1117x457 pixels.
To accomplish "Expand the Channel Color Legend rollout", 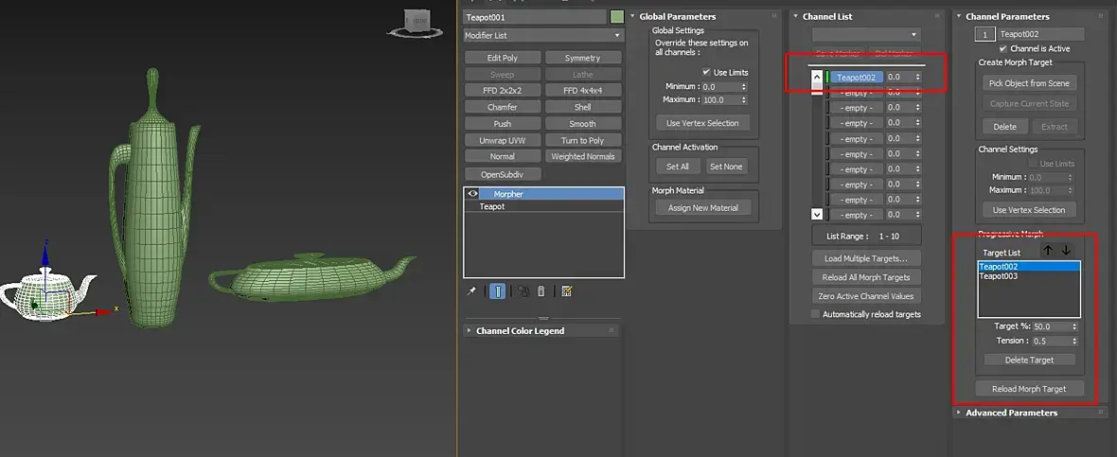I will [469, 330].
